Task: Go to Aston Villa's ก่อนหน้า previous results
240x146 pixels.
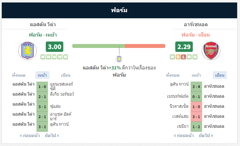Action: click(30, 136)
